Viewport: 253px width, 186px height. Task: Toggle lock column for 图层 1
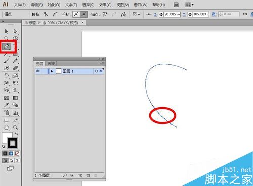(45, 71)
